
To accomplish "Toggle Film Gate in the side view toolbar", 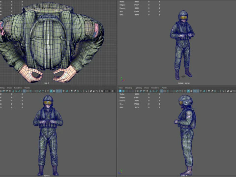I will coord(165,91).
